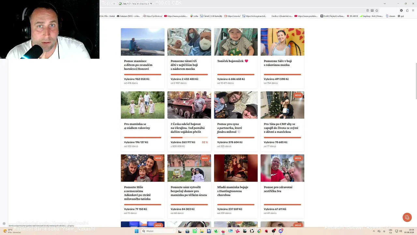Click the 'Vybráno 2 432 480 Kč' amount
This screenshot has height=235, width=417.
point(184,79)
